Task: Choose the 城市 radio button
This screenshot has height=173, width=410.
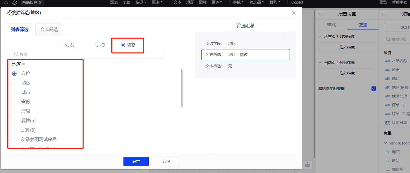Action: pyautogui.click(x=15, y=93)
